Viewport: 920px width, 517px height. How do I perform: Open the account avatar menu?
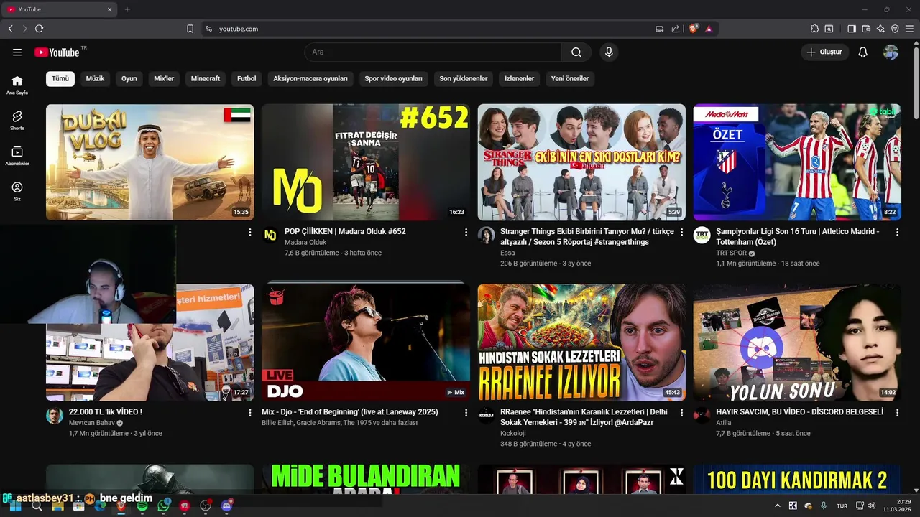[x=891, y=52]
